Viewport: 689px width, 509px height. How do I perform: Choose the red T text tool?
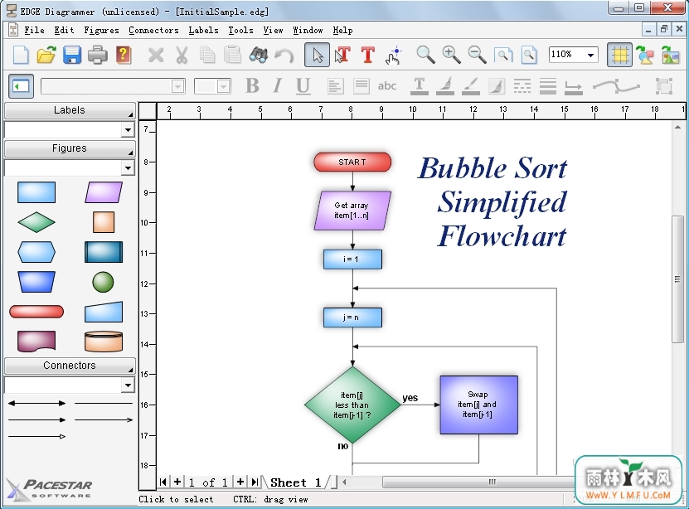click(x=368, y=56)
